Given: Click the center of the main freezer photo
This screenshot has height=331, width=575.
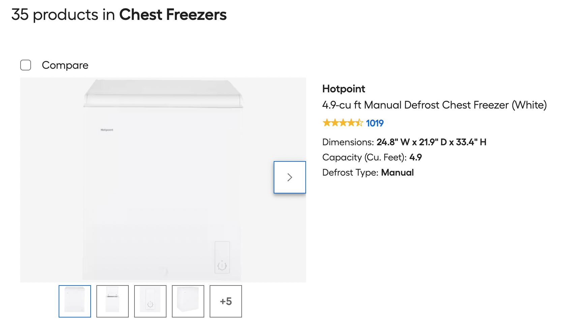Looking at the screenshot, I should click(163, 180).
